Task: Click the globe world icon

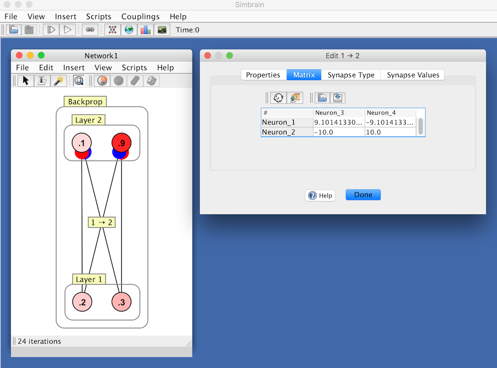Action: point(129,30)
